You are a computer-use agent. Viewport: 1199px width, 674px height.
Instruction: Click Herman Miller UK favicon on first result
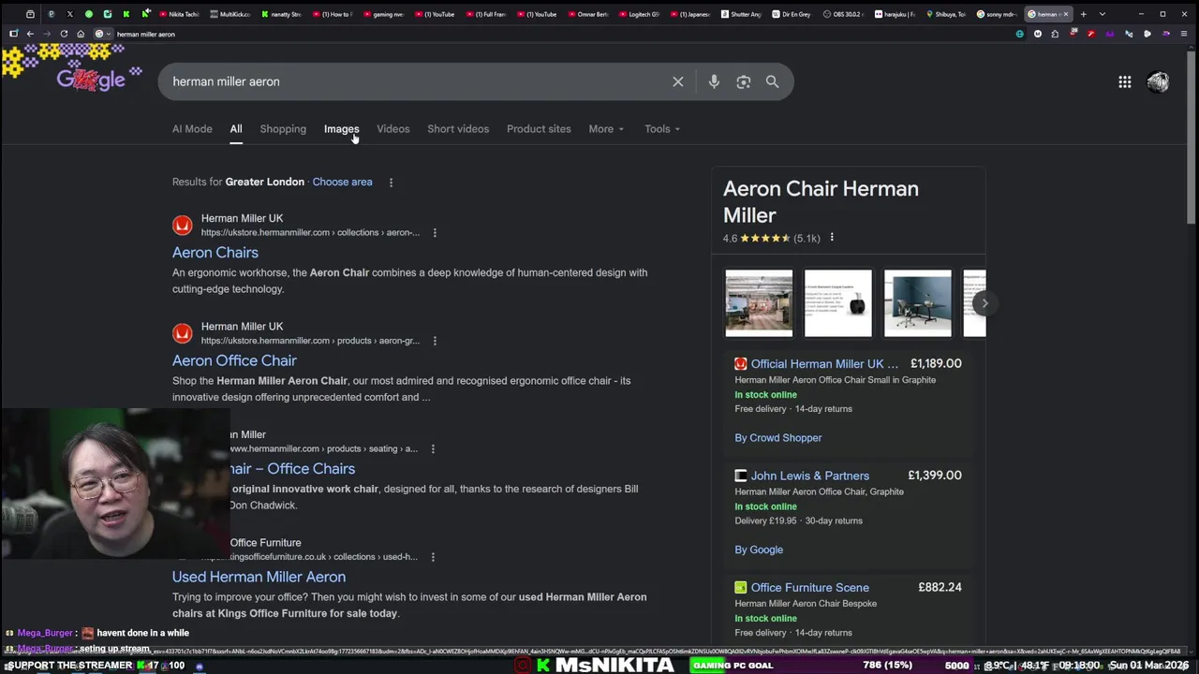click(x=182, y=226)
